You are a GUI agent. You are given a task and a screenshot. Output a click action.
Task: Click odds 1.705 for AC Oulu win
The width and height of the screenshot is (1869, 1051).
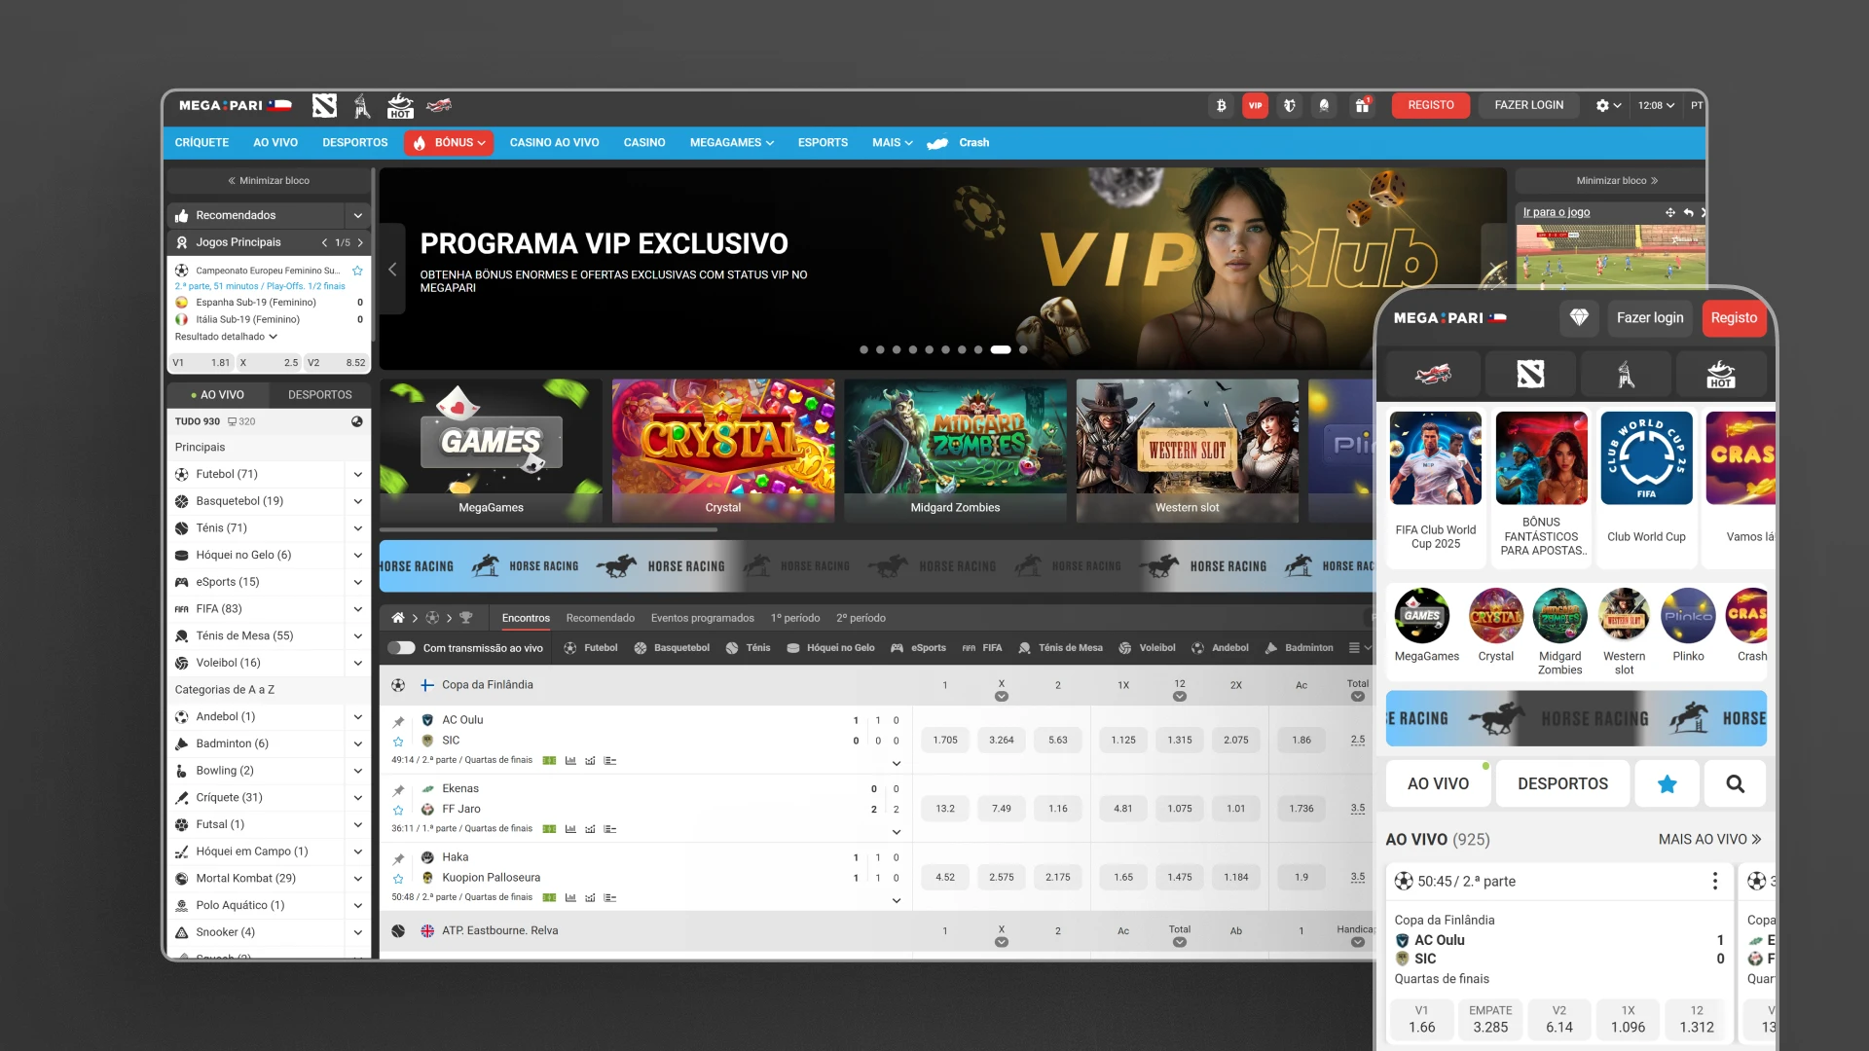click(x=945, y=741)
